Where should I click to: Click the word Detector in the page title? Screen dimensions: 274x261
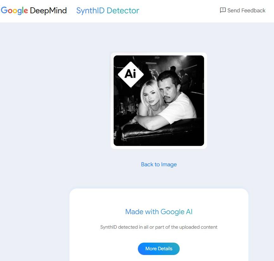(x=123, y=10)
